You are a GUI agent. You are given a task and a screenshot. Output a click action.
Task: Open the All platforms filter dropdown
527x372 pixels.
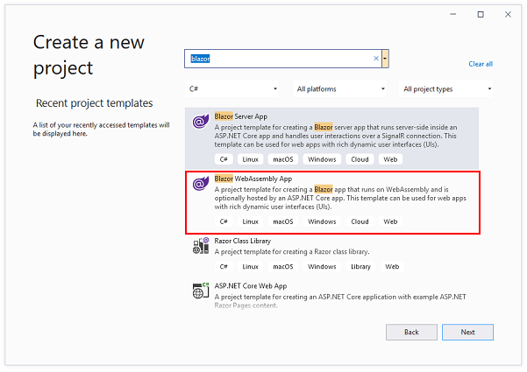pyautogui.click(x=339, y=89)
